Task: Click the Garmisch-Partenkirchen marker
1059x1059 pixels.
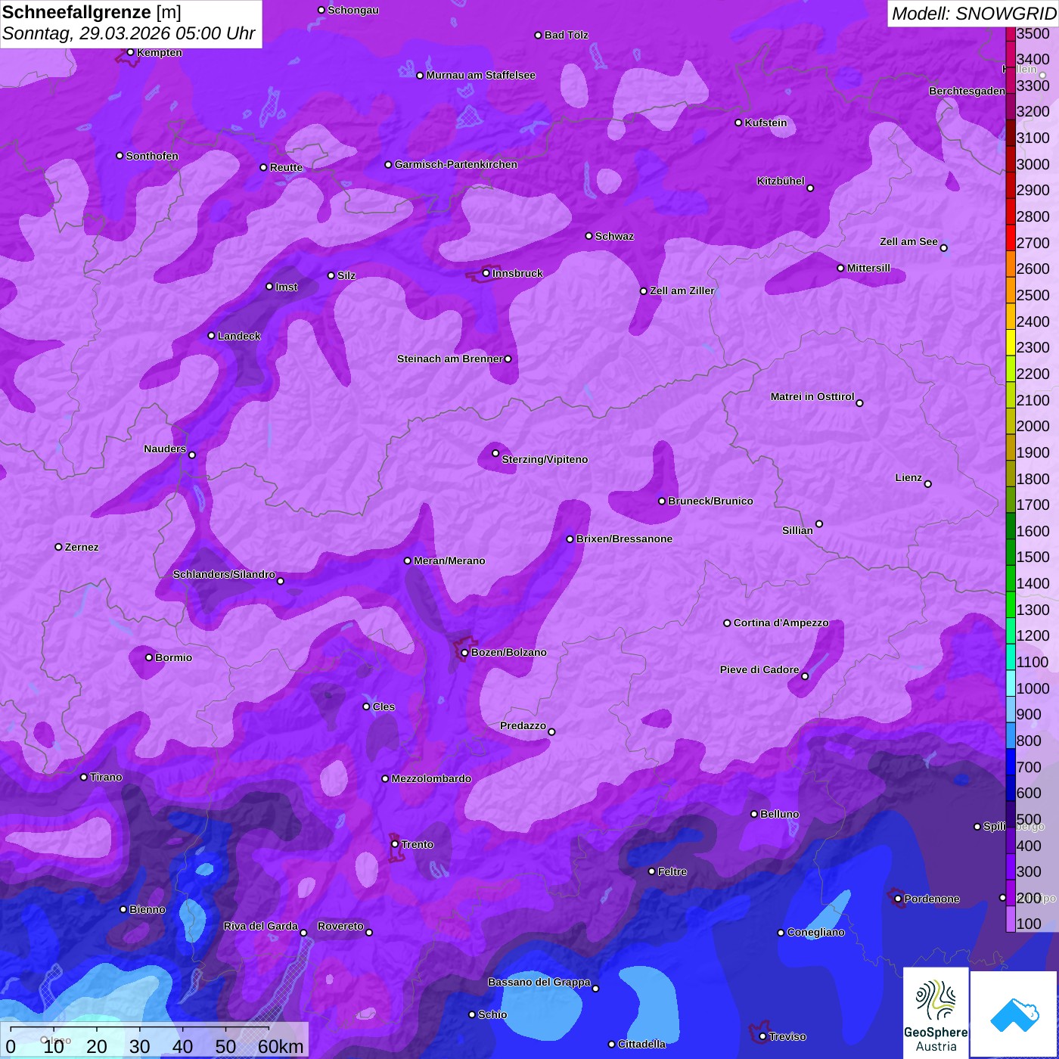Action: [388, 164]
